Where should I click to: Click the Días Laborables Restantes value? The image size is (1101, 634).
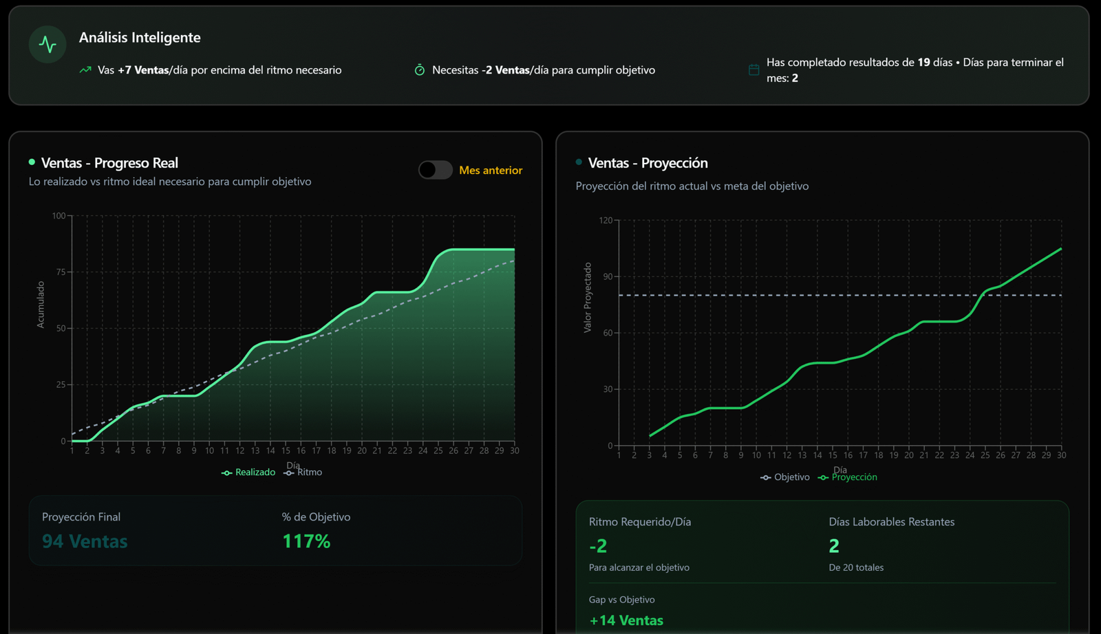[834, 546]
